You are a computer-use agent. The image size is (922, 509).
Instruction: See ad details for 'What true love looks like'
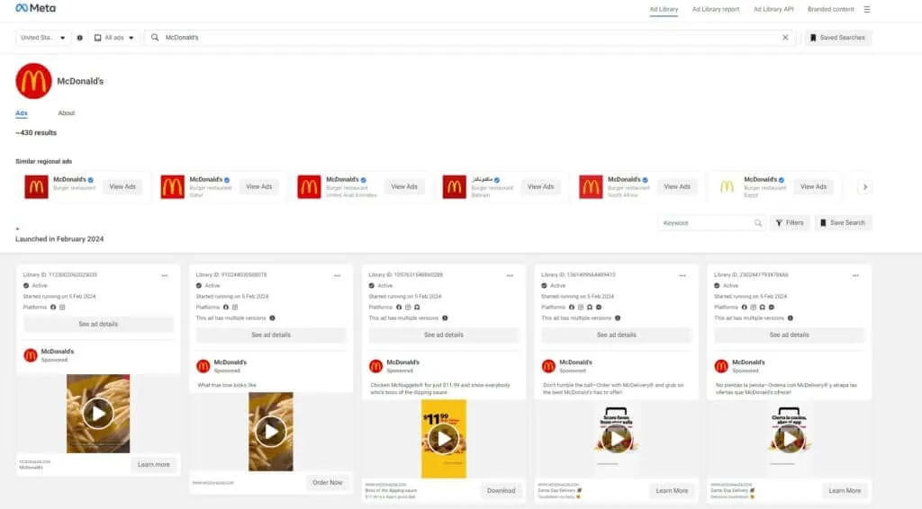(x=270, y=335)
